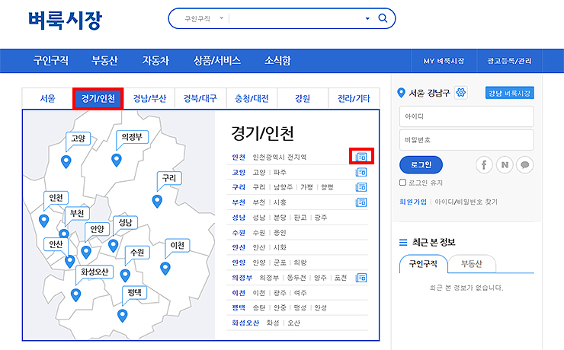Select the 인천 region link in list
Screen dimensions: 564x350
(x=239, y=157)
